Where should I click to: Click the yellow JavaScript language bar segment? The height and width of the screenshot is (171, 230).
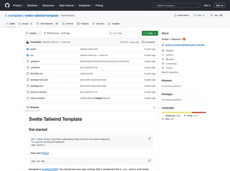pyautogui.click(x=177, y=113)
